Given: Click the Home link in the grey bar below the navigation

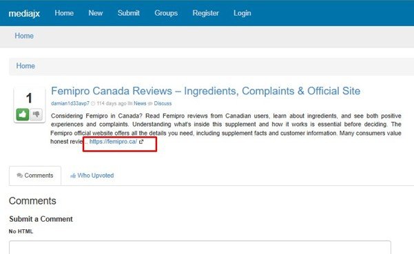Looking at the screenshot, I should [x=24, y=36].
